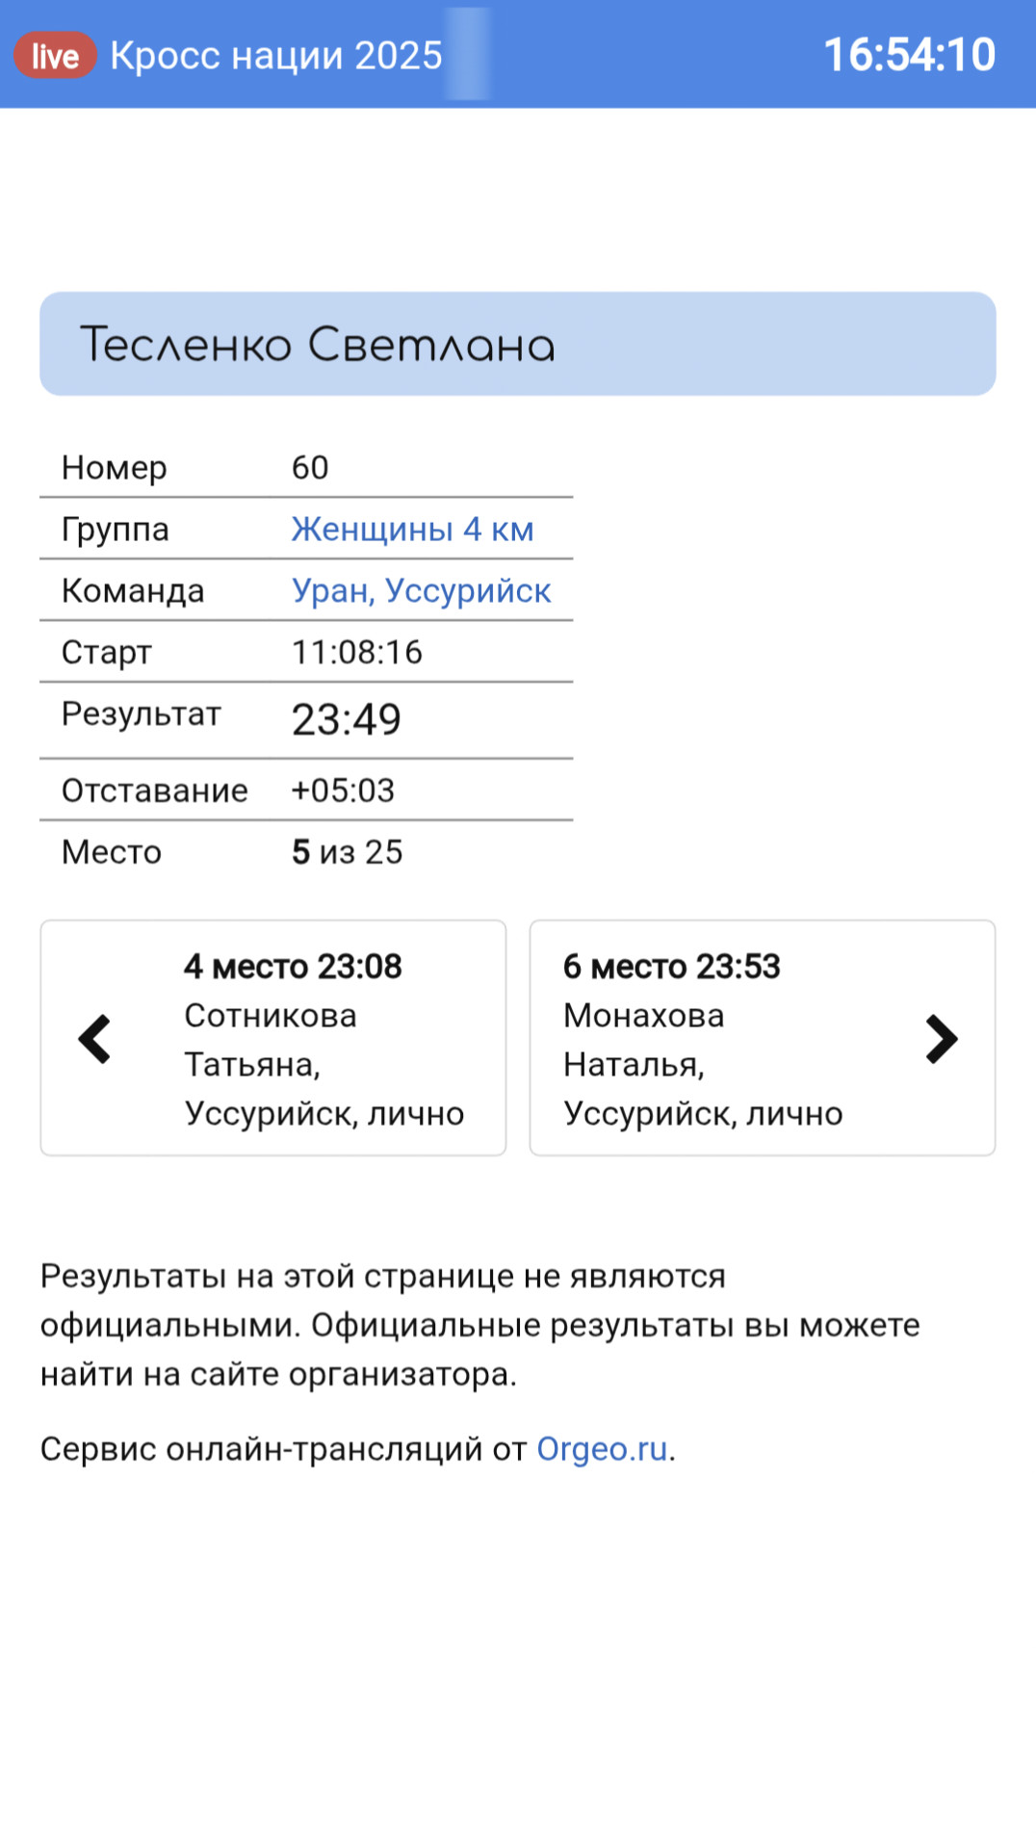Screen dimensions: 1036x1841
Task: Click the 5 из 25 place value
Action: [348, 852]
